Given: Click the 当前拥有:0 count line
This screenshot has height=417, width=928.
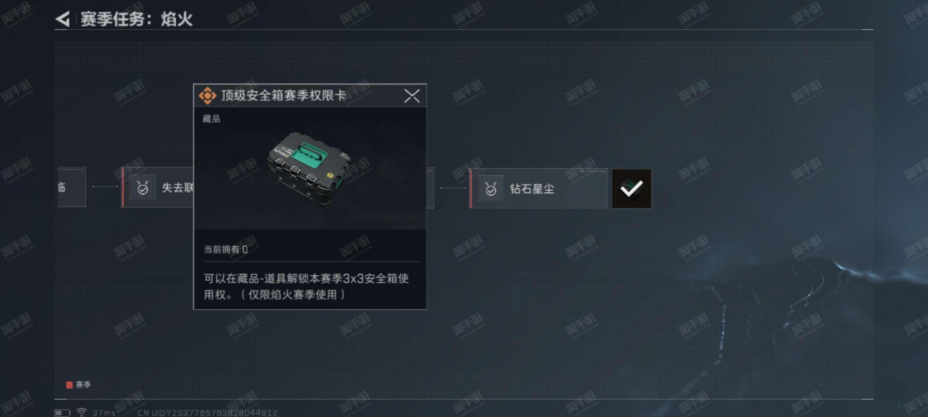Looking at the screenshot, I should (226, 249).
